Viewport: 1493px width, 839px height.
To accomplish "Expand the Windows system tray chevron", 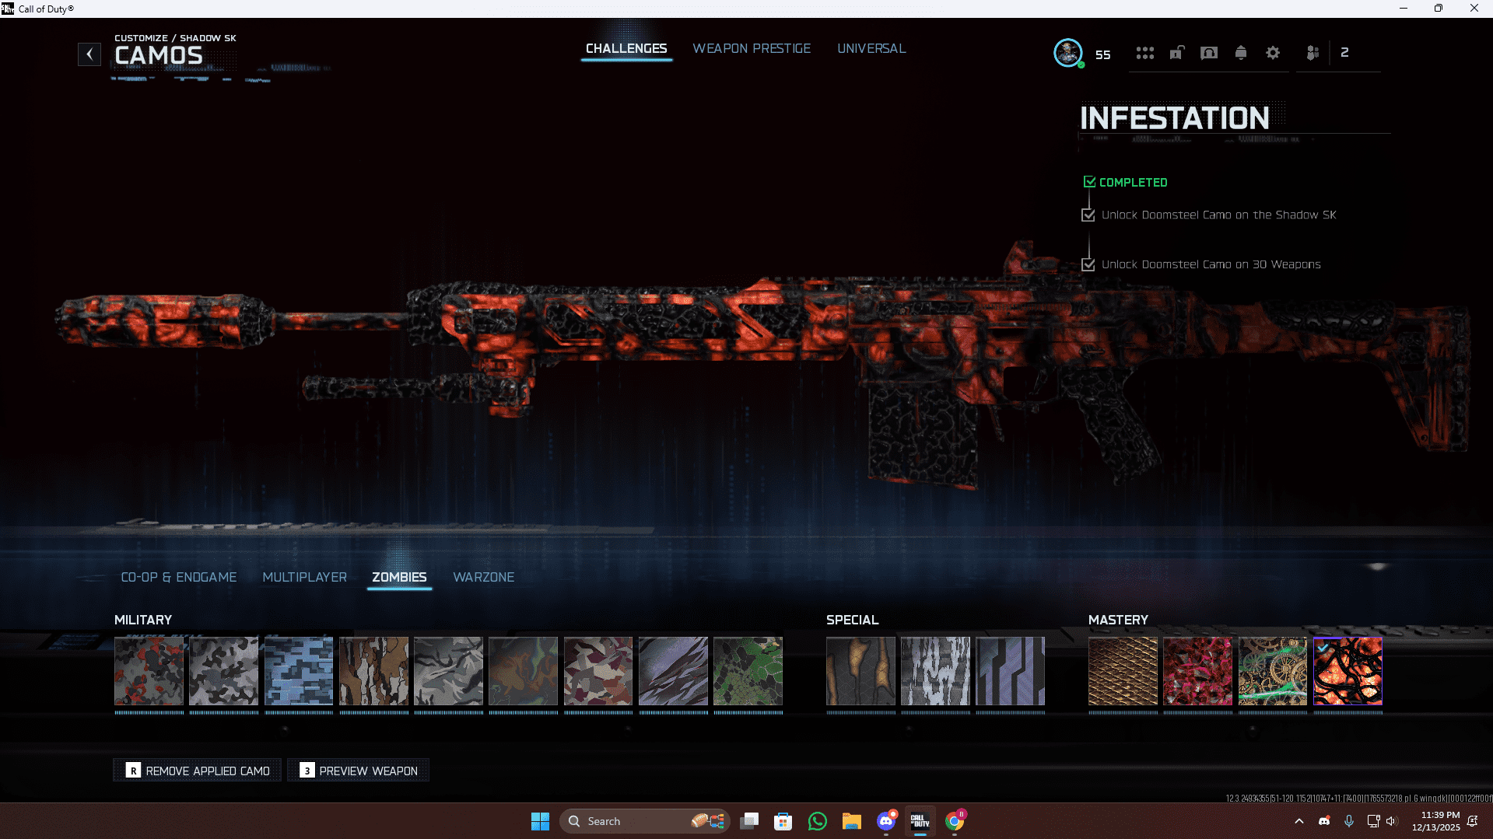I will point(1298,821).
